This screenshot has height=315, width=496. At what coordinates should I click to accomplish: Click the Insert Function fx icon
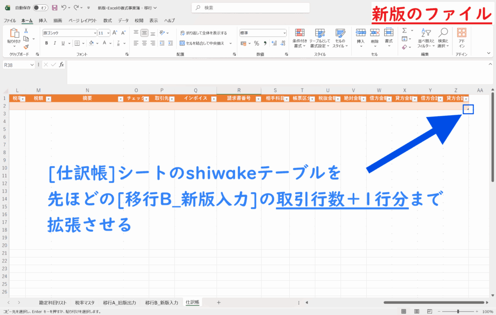62,64
